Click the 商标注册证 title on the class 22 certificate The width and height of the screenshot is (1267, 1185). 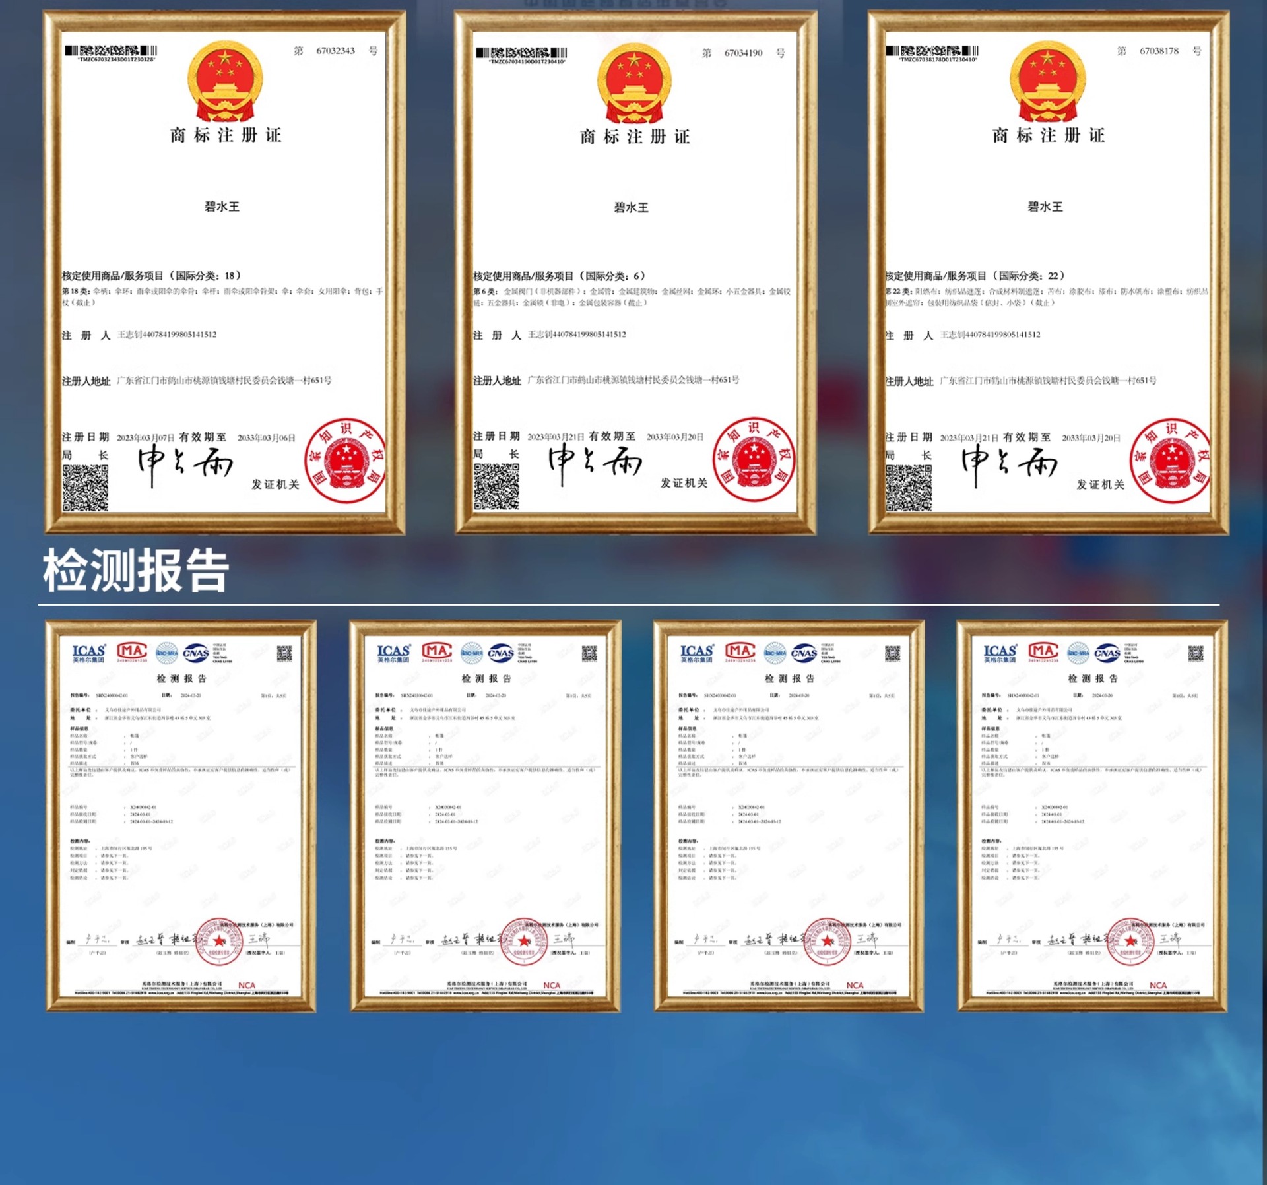click(1048, 135)
